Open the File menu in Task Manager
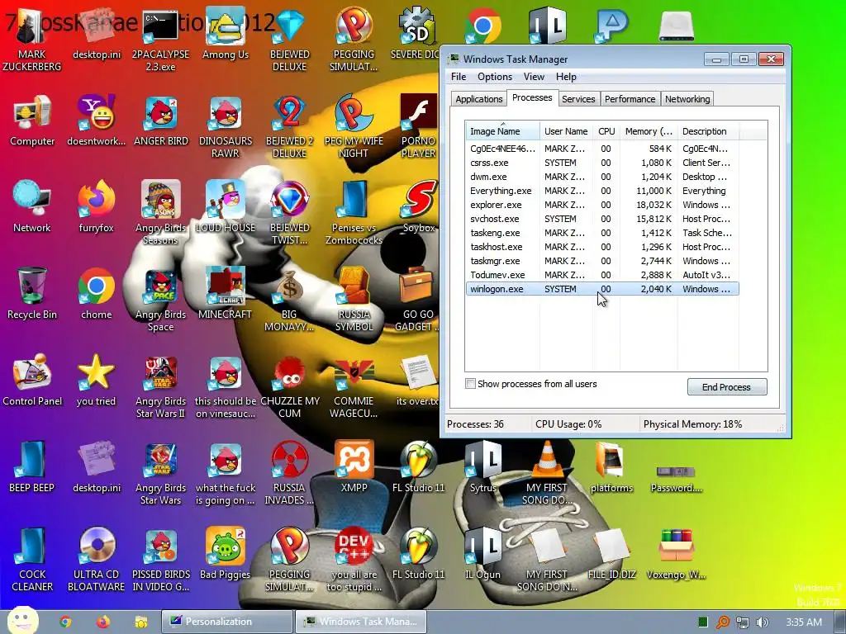The width and height of the screenshot is (846, 634). pyautogui.click(x=458, y=77)
